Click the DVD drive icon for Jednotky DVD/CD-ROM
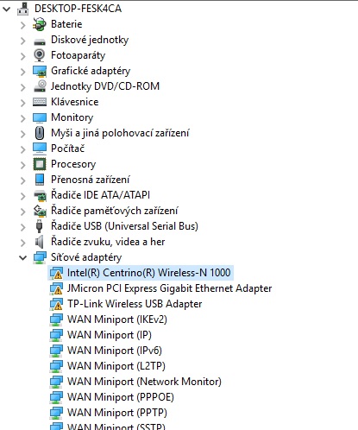The image size is (358, 430). click(40, 86)
